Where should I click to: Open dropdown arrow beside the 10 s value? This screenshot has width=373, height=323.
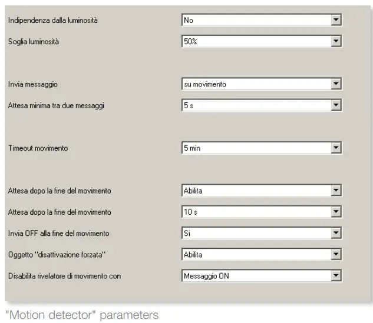pos(336,212)
